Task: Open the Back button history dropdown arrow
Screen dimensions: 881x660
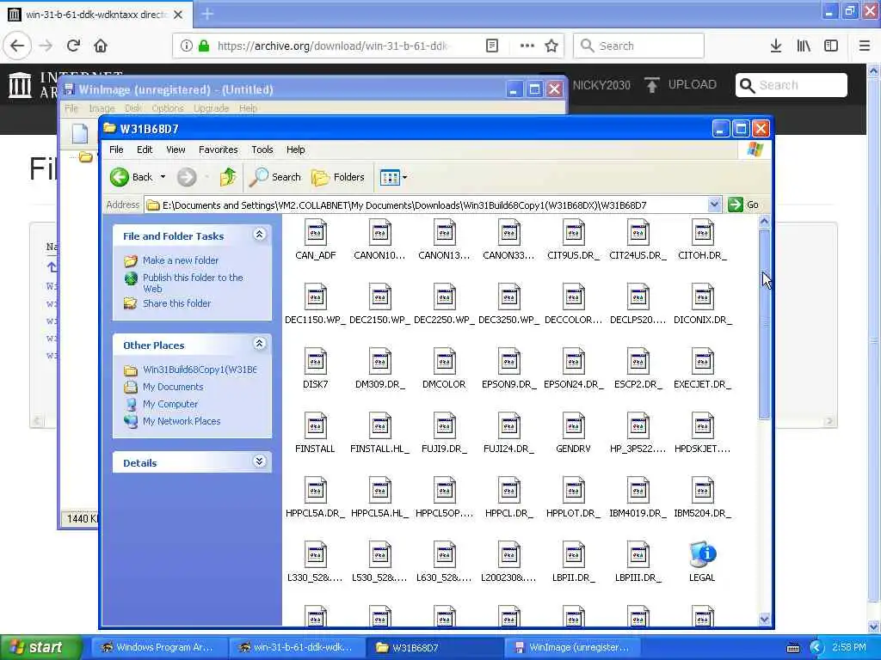Action: pos(163,177)
